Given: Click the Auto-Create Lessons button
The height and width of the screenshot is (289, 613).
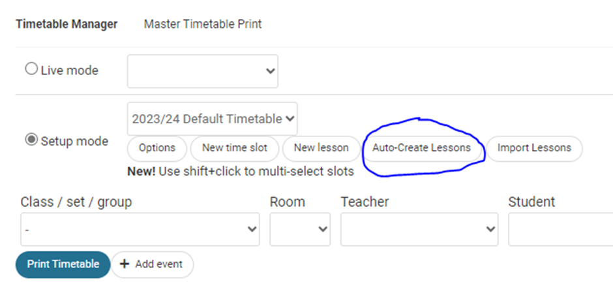Looking at the screenshot, I should (x=421, y=148).
